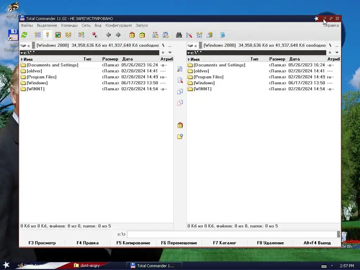Pack files via middle bar box icon
Screen dimensions: 360x270
(x=180, y=126)
